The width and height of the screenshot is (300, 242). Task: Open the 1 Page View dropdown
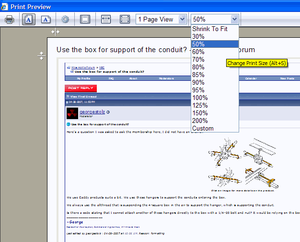[161, 19]
